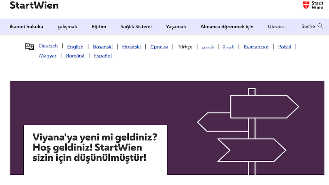Screen dimensions: 329x185
Task: Open the ikamet hukuku menu
Action: (x=26, y=27)
